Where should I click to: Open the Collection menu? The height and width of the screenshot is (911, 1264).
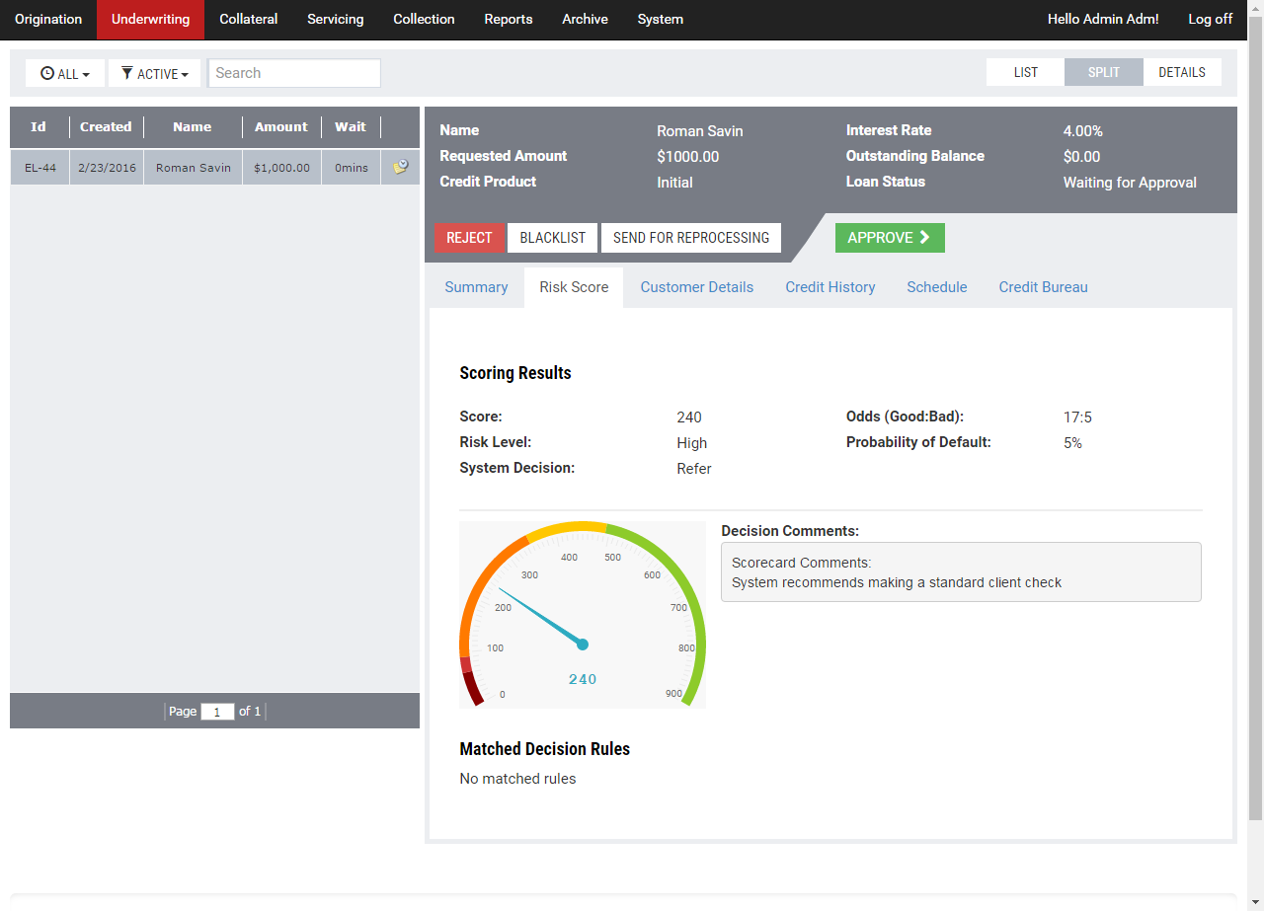point(424,20)
